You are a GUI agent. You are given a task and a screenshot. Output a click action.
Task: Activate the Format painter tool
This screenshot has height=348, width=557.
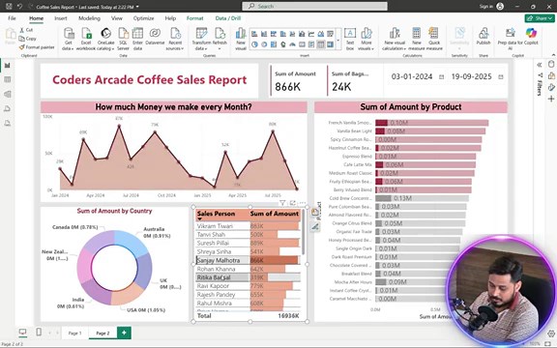coord(37,46)
